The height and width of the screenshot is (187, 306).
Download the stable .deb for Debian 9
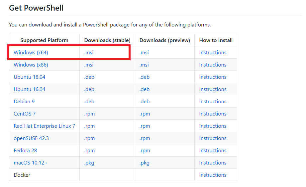(x=89, y=102)
